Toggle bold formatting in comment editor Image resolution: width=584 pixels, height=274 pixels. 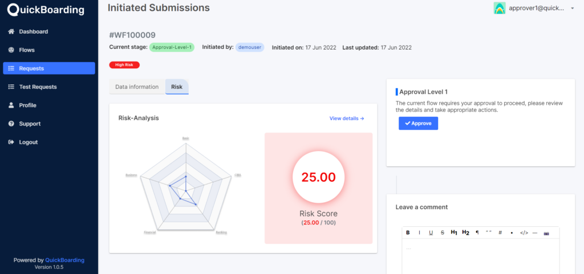pyautogui.click(x=408, y=232)
